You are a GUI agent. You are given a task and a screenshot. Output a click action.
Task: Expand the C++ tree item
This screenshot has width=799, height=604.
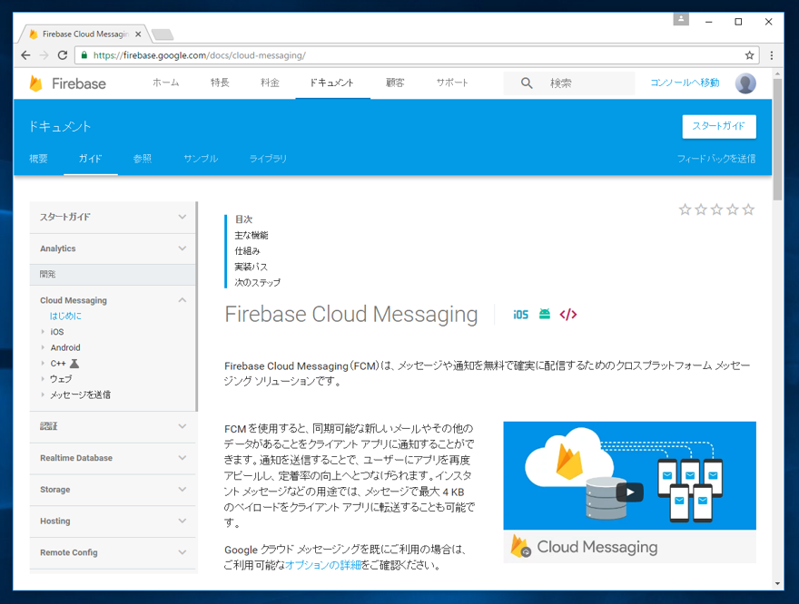point(43,364)
